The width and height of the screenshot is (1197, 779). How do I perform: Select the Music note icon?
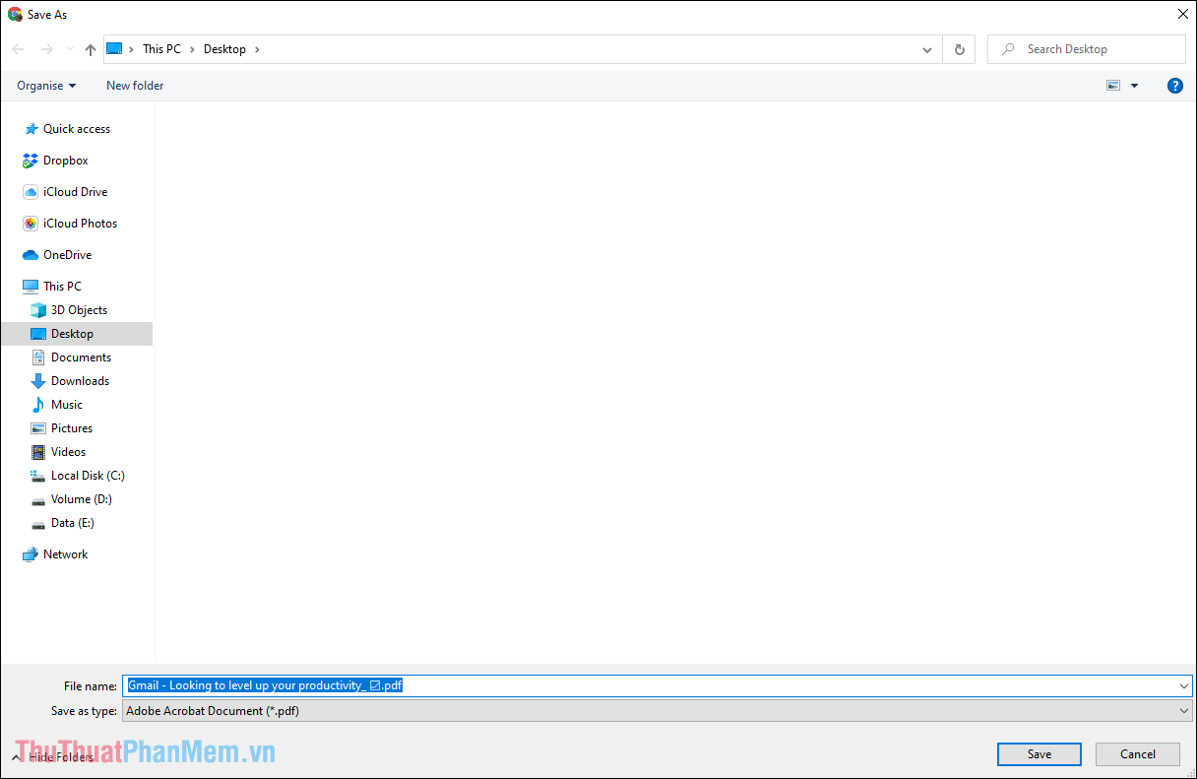coord(38,405)
